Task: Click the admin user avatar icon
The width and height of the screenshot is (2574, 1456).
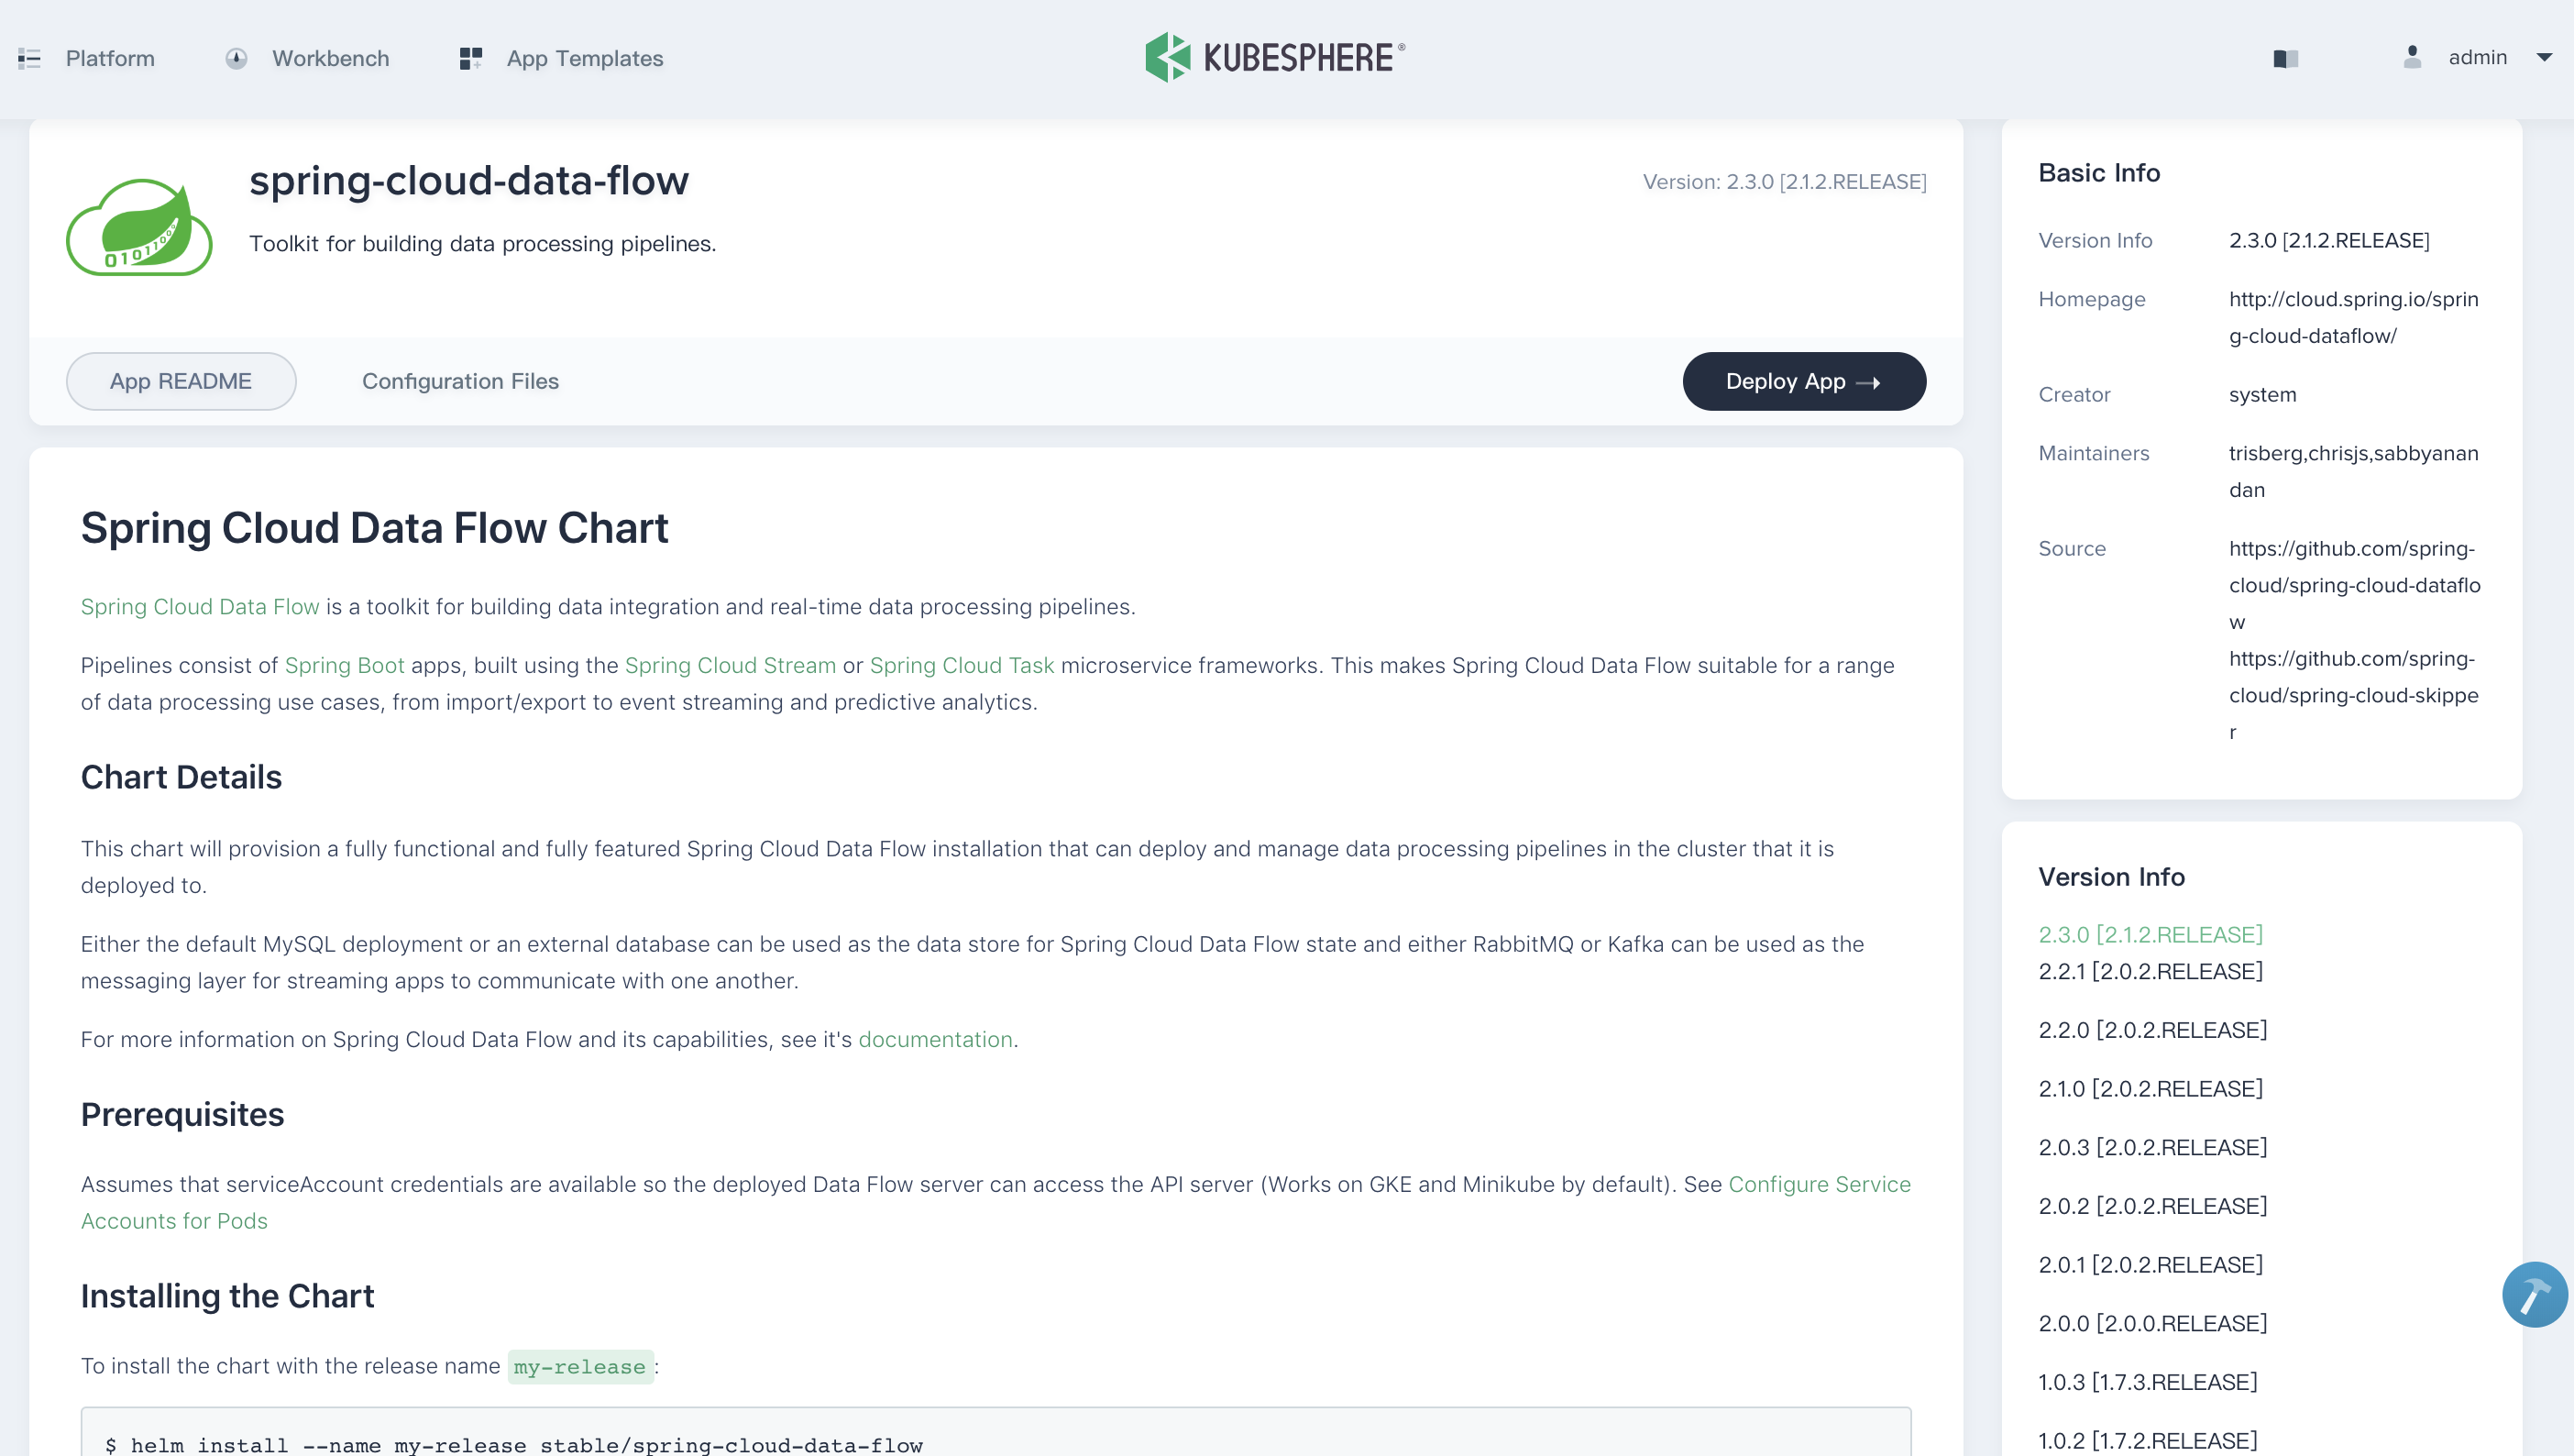Action: pos(2411,57)
